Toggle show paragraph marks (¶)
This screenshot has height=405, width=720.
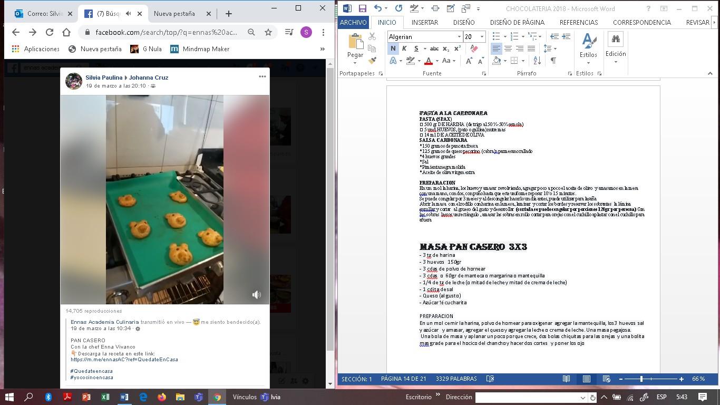[x=553, y=61]
